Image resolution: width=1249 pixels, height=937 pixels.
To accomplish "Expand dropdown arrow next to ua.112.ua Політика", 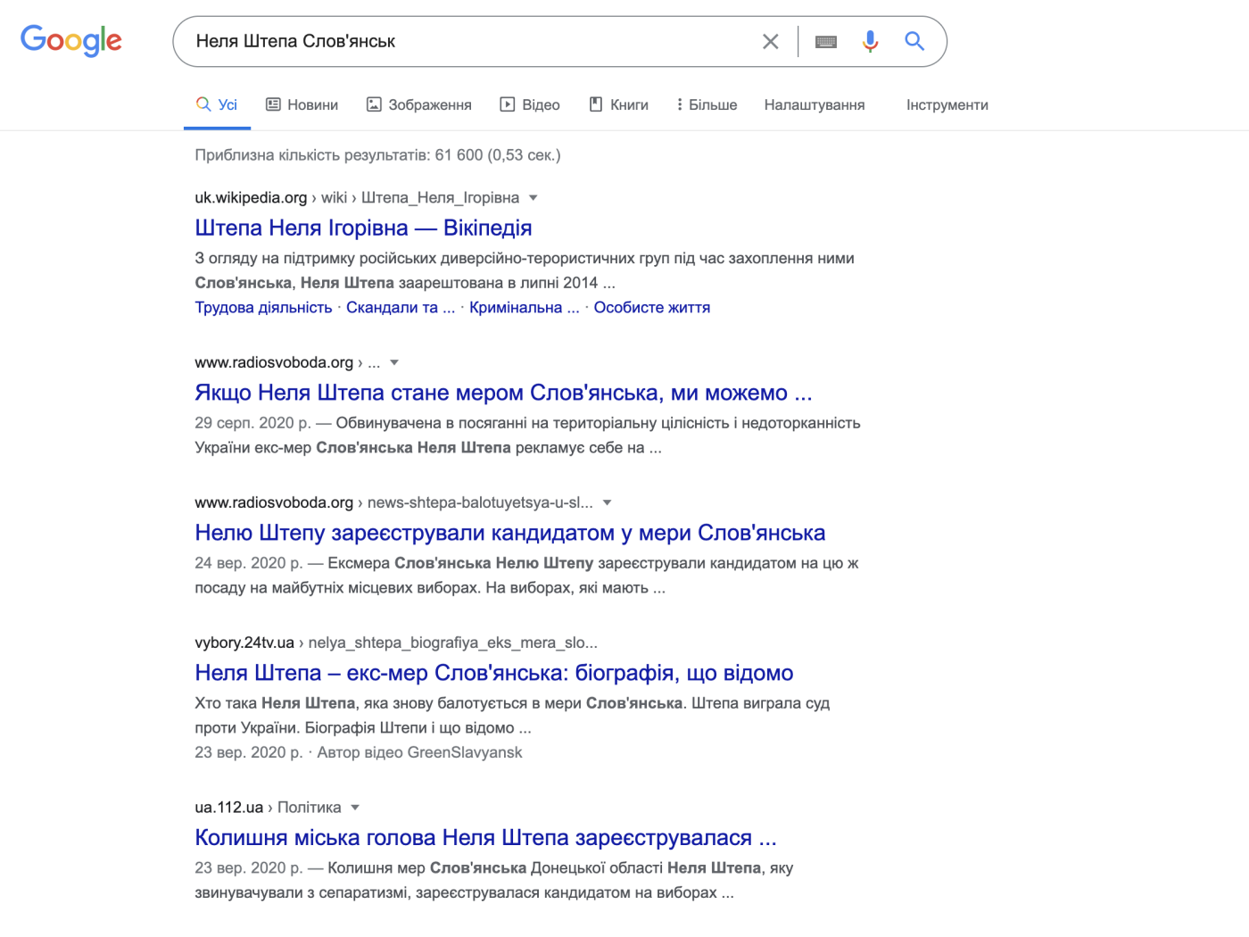I will 355,808.
